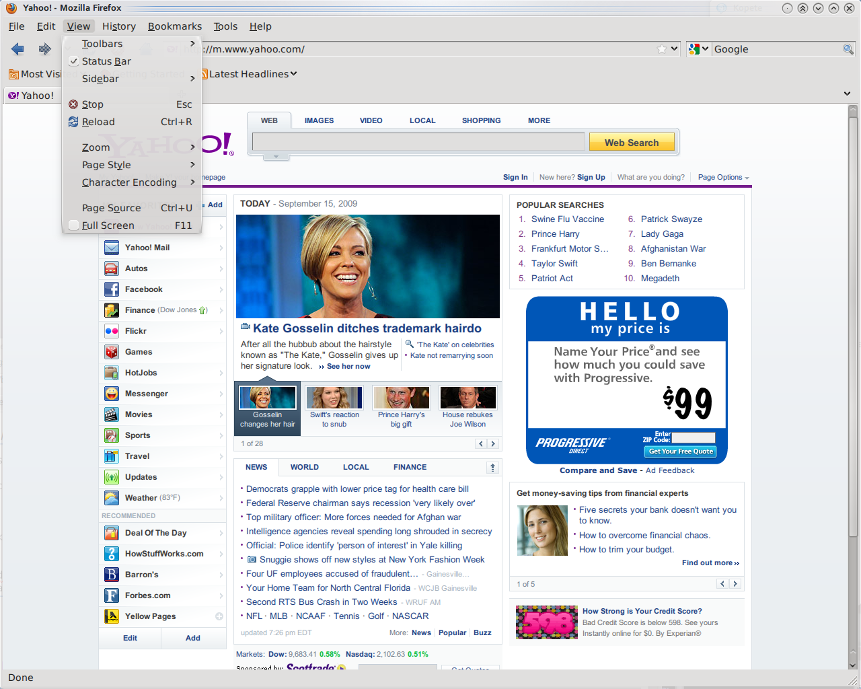Click the search magnifier in the Google box
This screenshot has width=861, height=689.
[848, 48]
